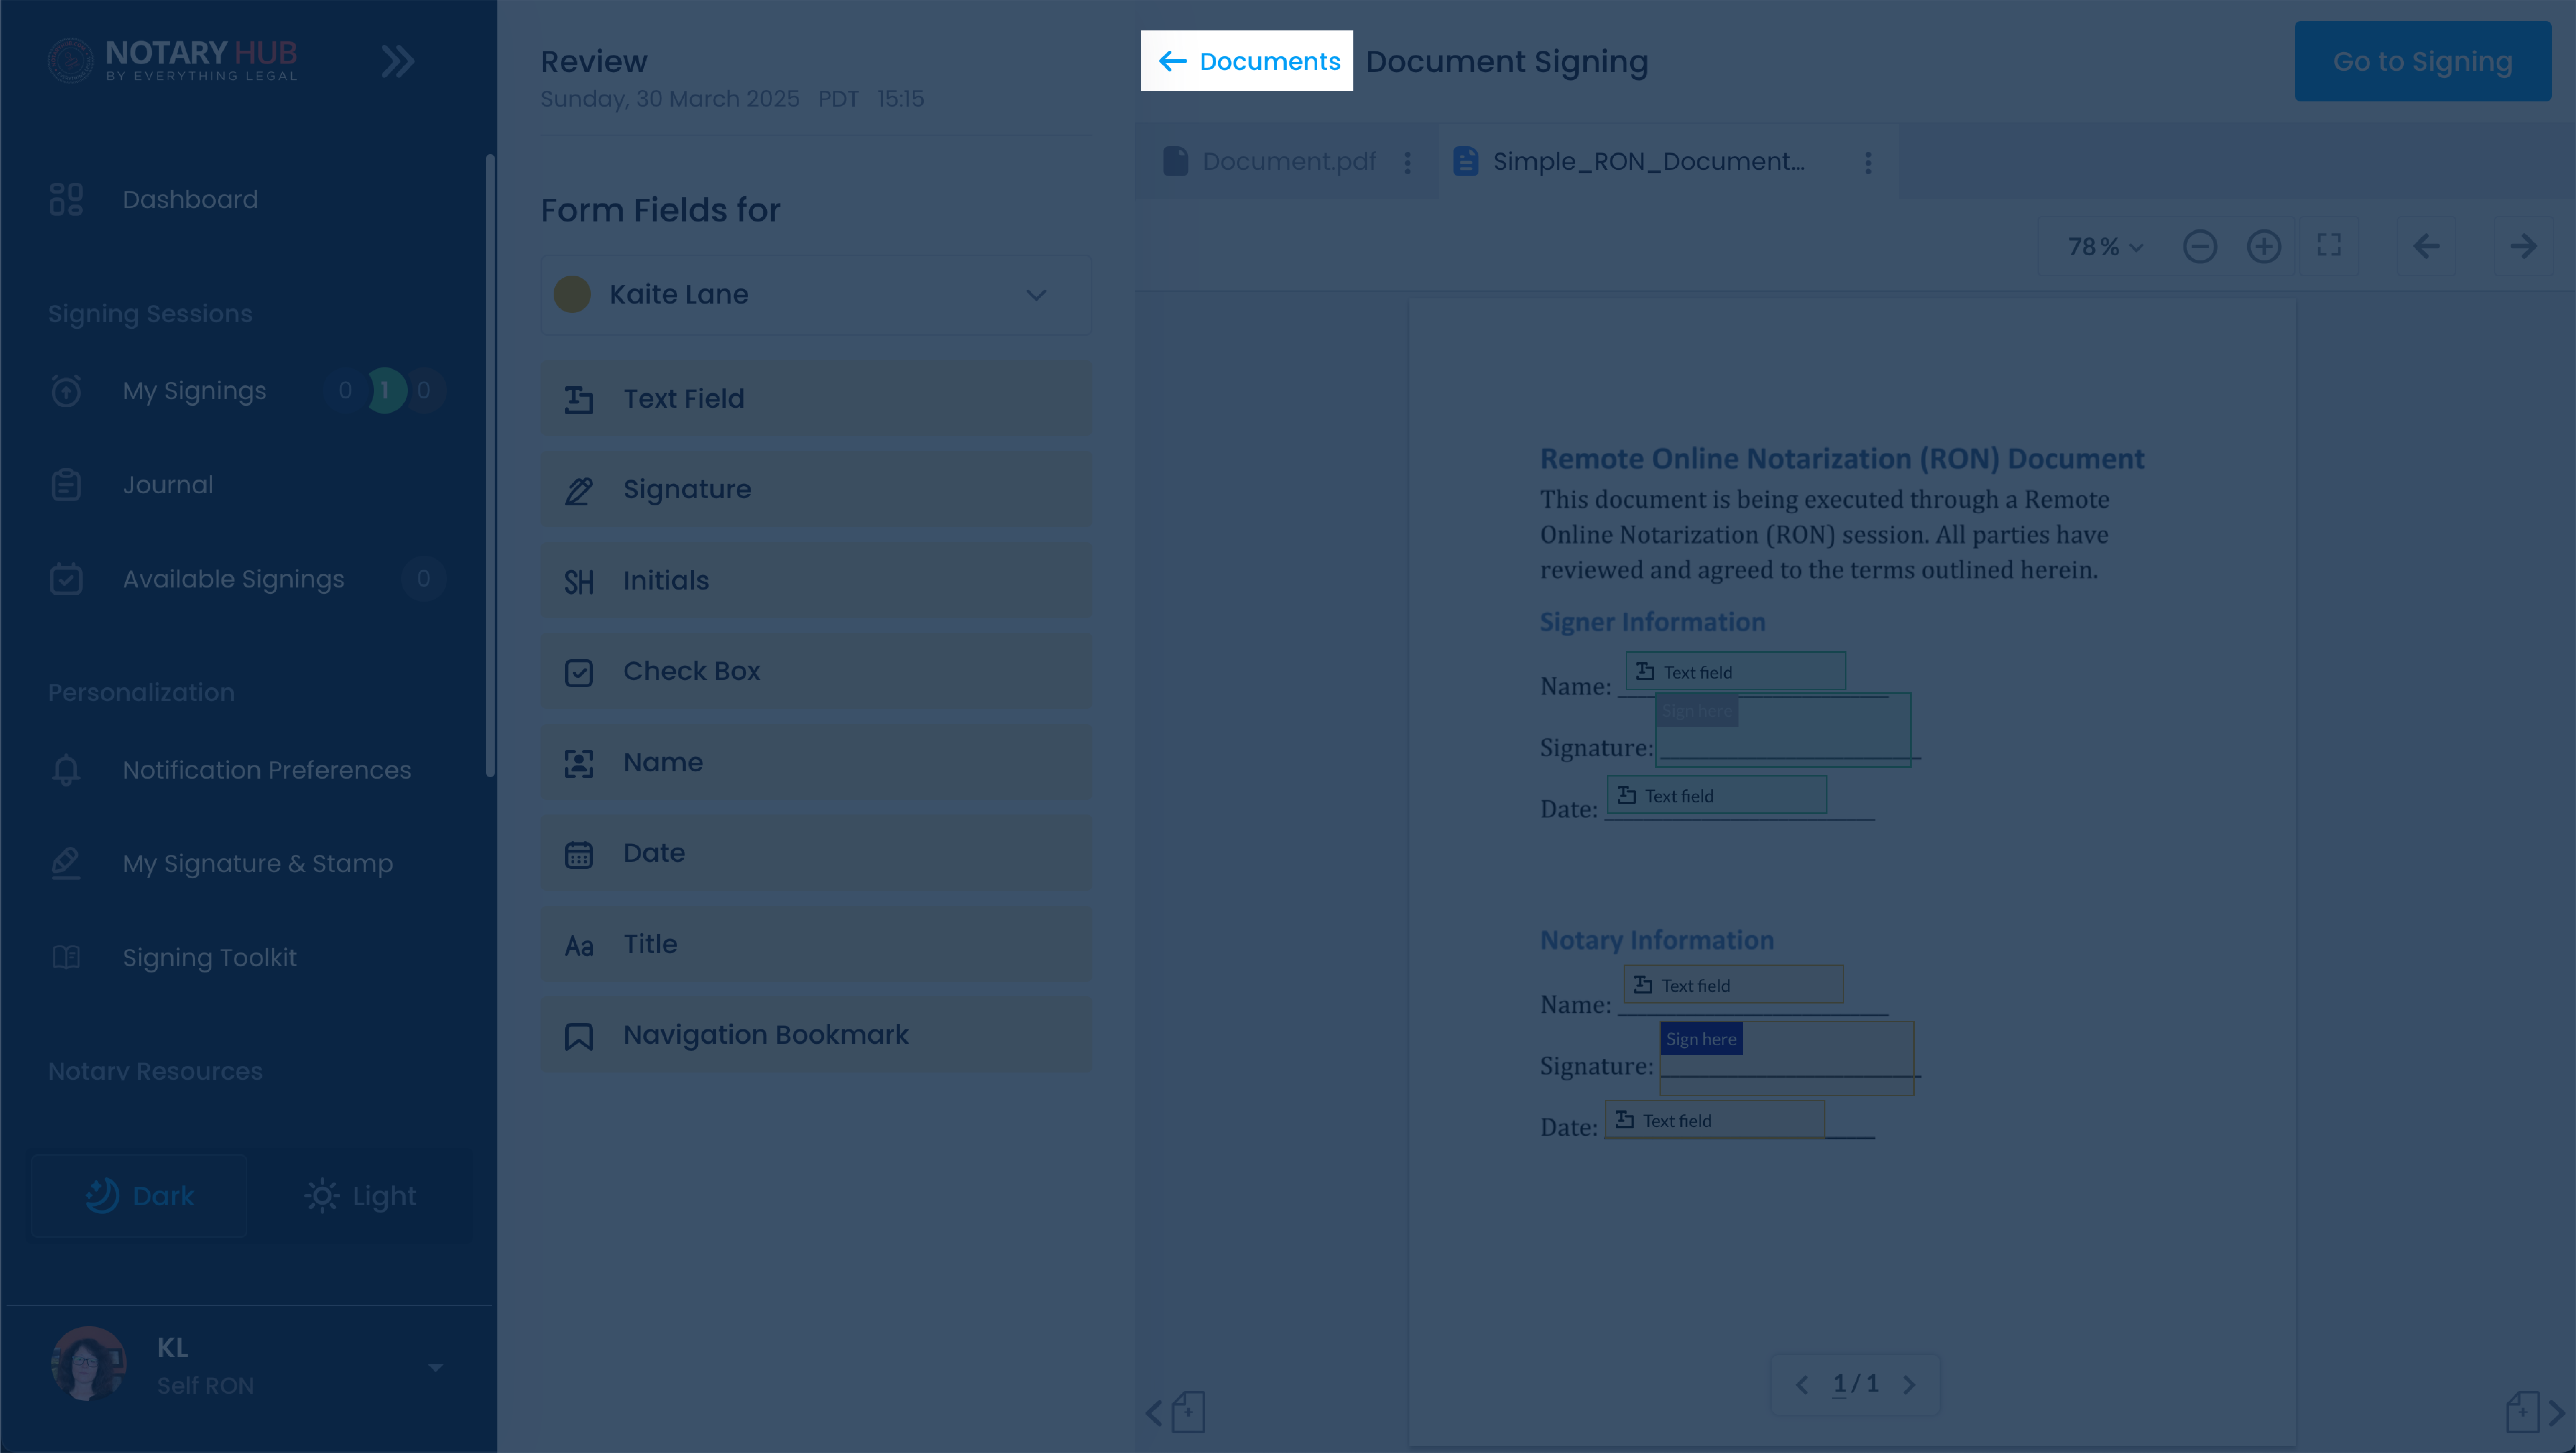The width and height of the screenshot is (2576, 1453).
Task: Click the Documents back link
Action: [x=1247, y=61]
